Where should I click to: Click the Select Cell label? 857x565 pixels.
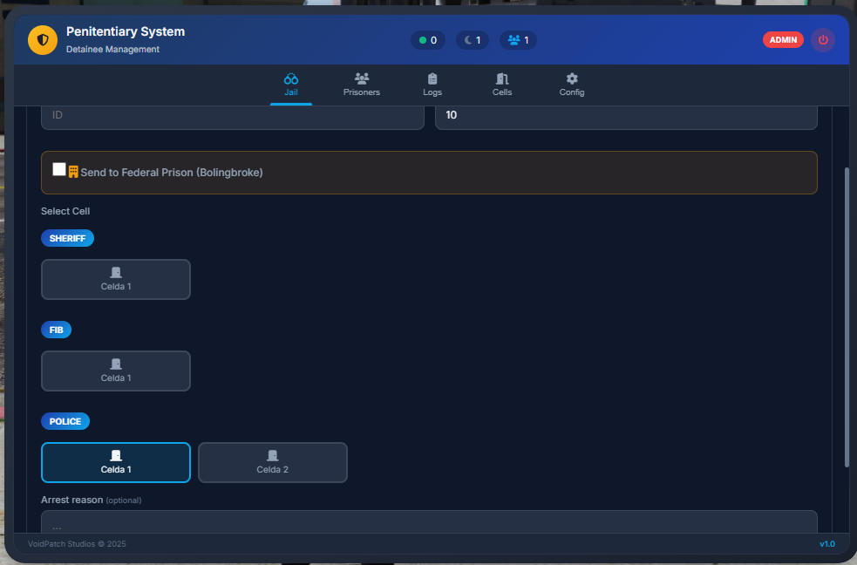tap(65, 211)
